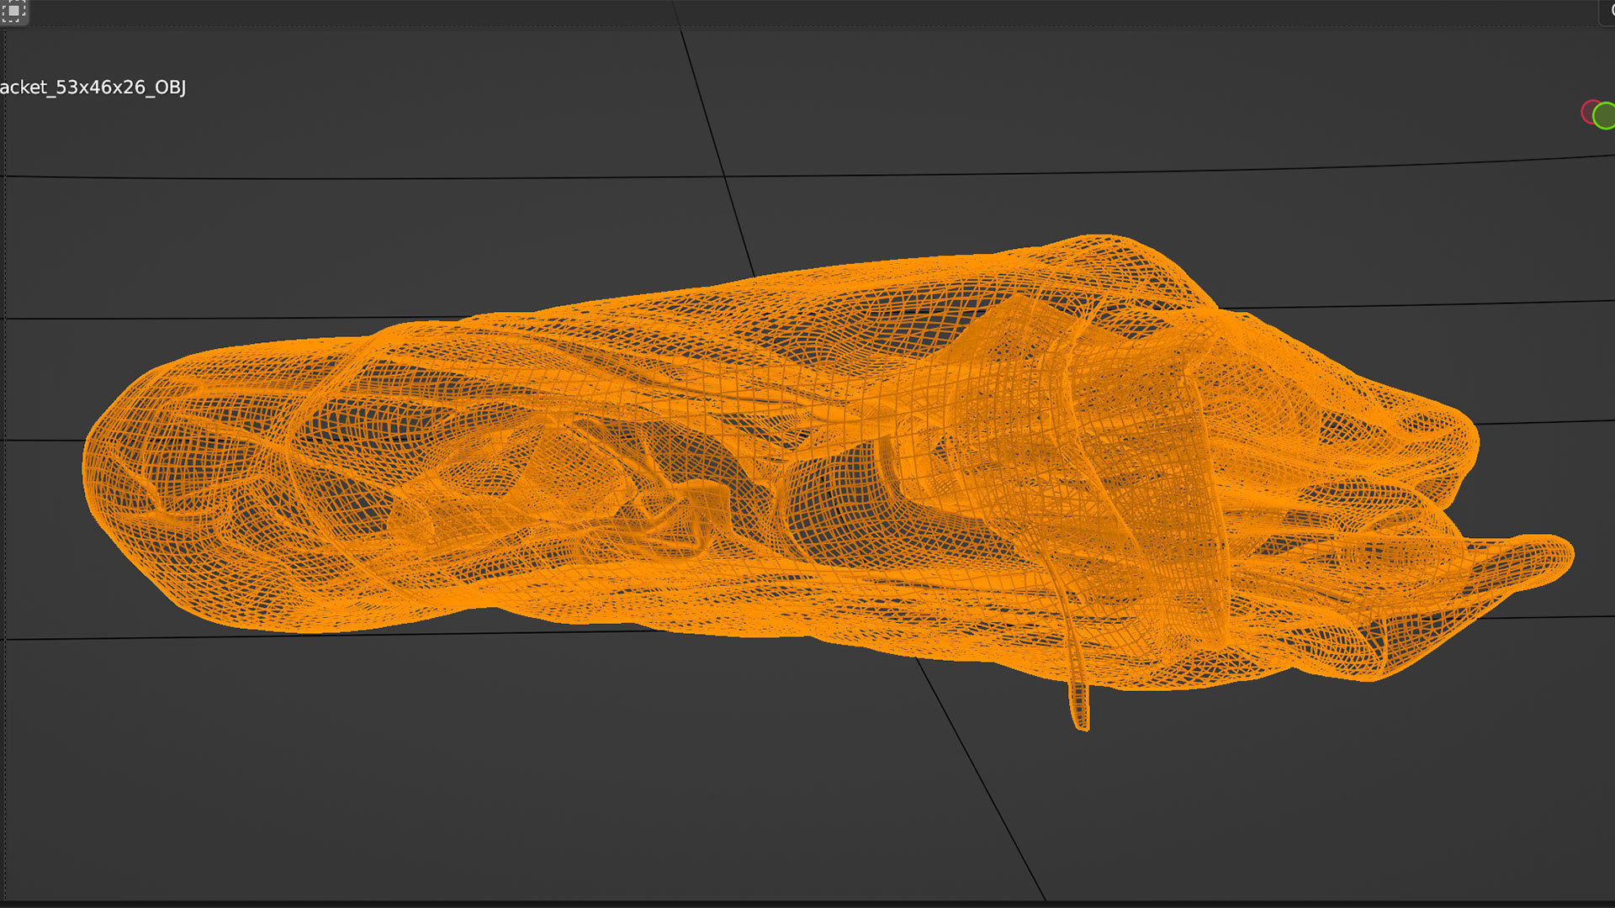Click the viewport header strip at the top center
Viewport: 1615px width, 908px height.
[x=807, y=12]
